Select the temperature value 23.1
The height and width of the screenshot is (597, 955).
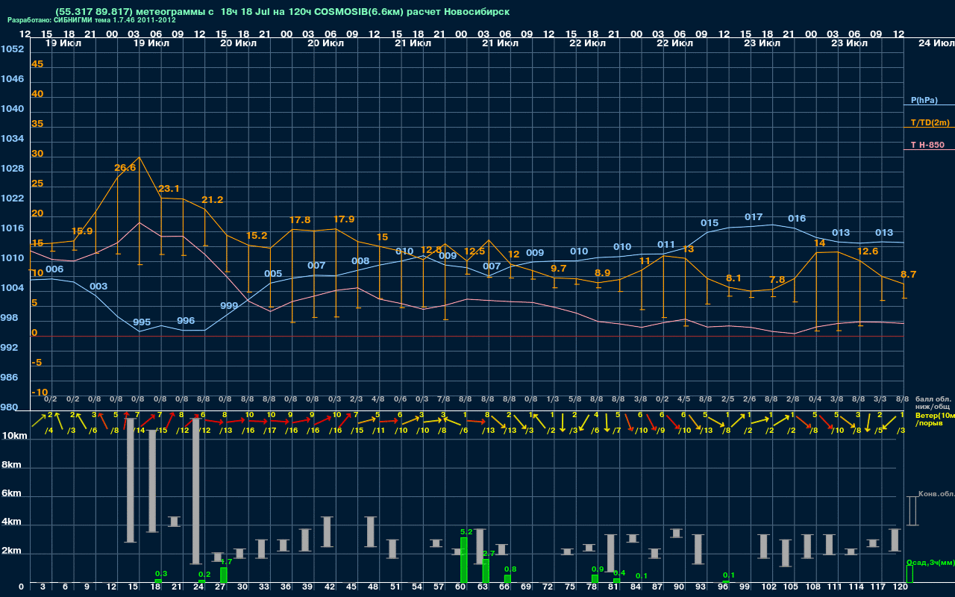tap(169, 189)
